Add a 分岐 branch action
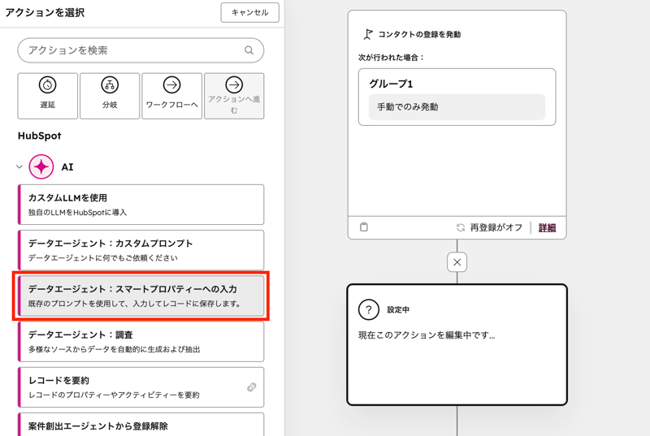 tap(110, 96)
